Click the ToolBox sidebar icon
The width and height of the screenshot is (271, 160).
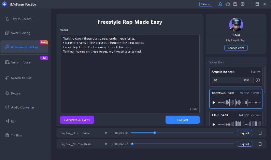pyautogui.click(x=7, y=135)
